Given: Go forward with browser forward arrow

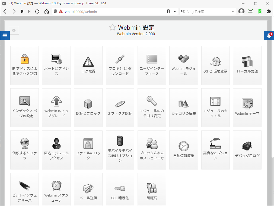Looking at the screenshot, I should (14, 12).
